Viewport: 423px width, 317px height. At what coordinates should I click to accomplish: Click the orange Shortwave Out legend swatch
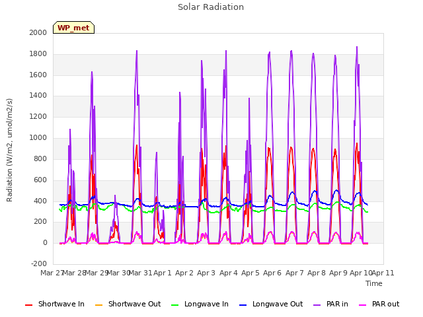[x=98, y=305]
